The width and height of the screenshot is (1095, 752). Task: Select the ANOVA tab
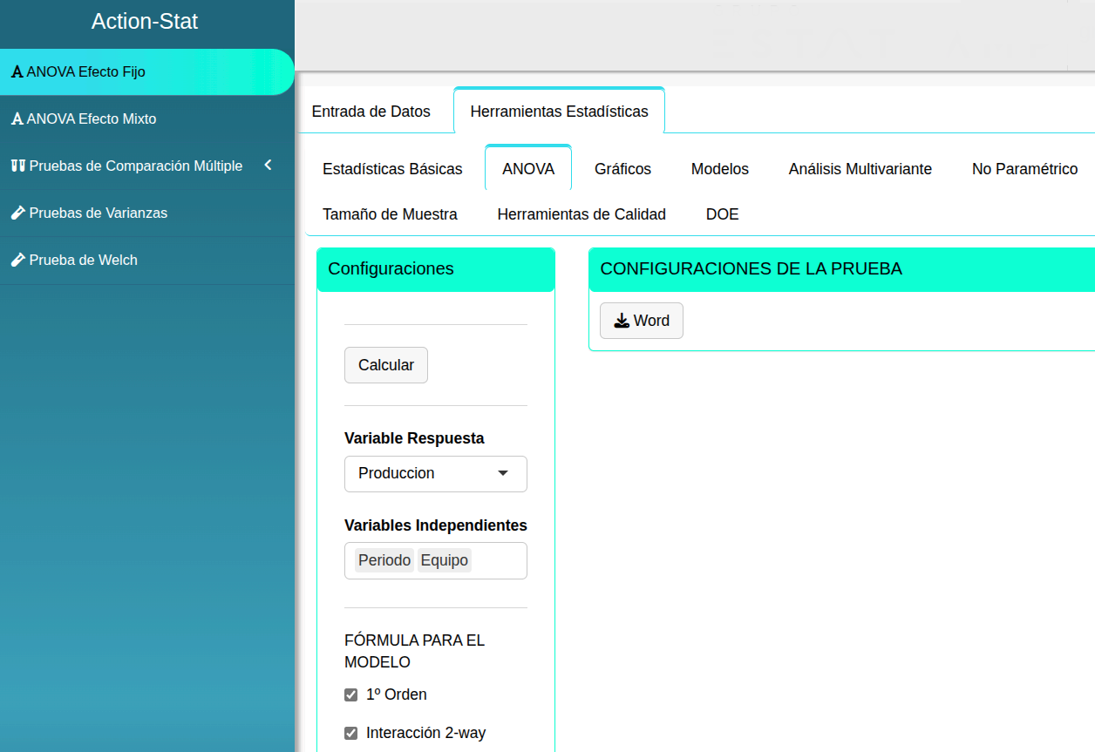[x=528, y=168]
